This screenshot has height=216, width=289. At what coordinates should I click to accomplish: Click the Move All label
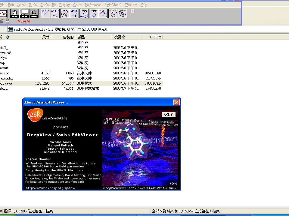(24, 21)
